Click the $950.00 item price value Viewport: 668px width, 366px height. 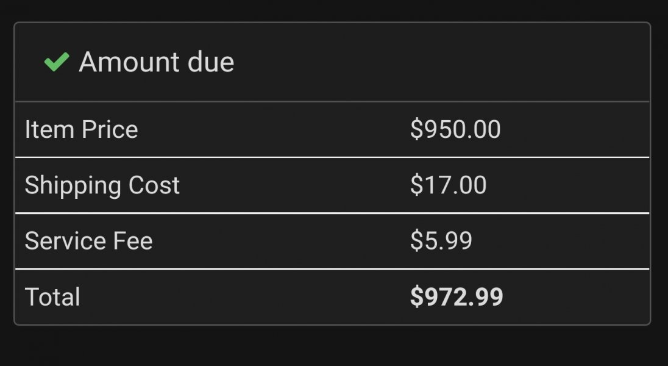[x=455, y=129]
